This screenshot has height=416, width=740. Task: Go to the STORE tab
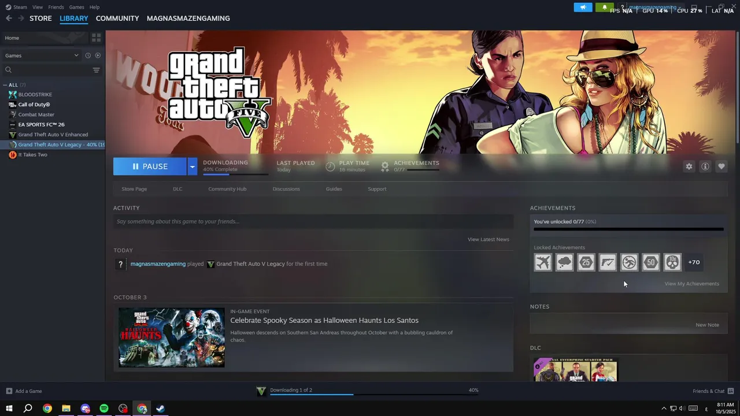point(40,18)
